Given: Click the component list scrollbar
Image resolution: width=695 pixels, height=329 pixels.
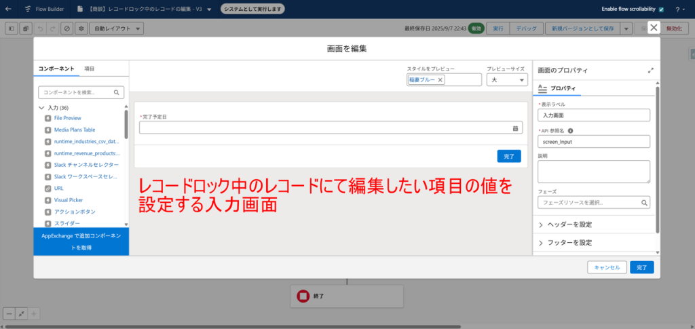Looking at the screenshot, I should [126, 125].
